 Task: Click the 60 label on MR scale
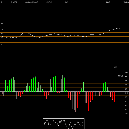pyautogui.click(x=126, y=81)
